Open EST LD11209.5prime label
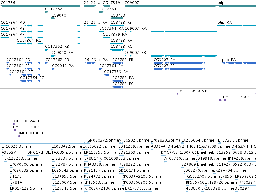256x193 pixels. [134, 146]
